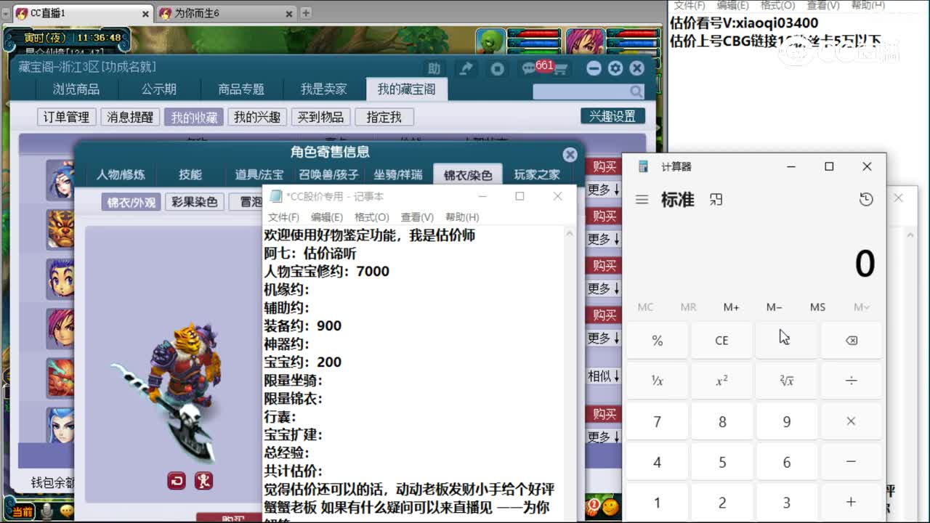Open the calculator navigation hamburger menu

coord(642,199)
